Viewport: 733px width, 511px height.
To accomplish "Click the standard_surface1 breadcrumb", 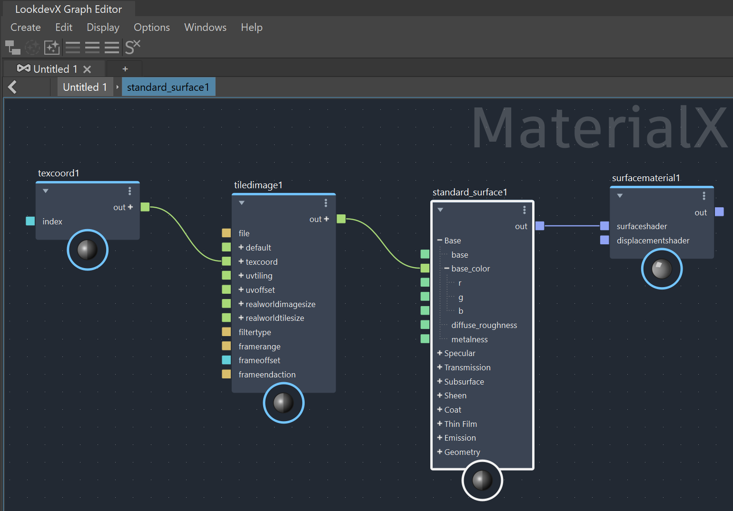I will click(168, 87).
